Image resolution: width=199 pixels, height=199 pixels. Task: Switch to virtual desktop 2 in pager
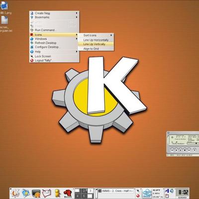coord(84,191)
